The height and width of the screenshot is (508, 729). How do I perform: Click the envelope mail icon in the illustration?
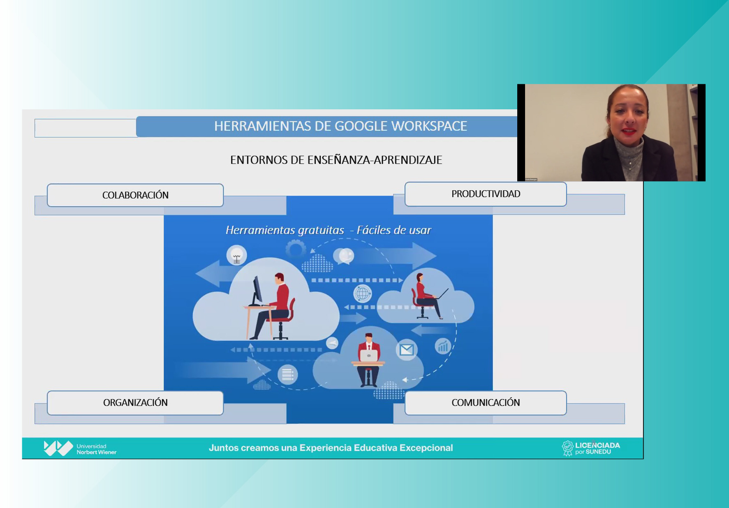click(406, 350)
